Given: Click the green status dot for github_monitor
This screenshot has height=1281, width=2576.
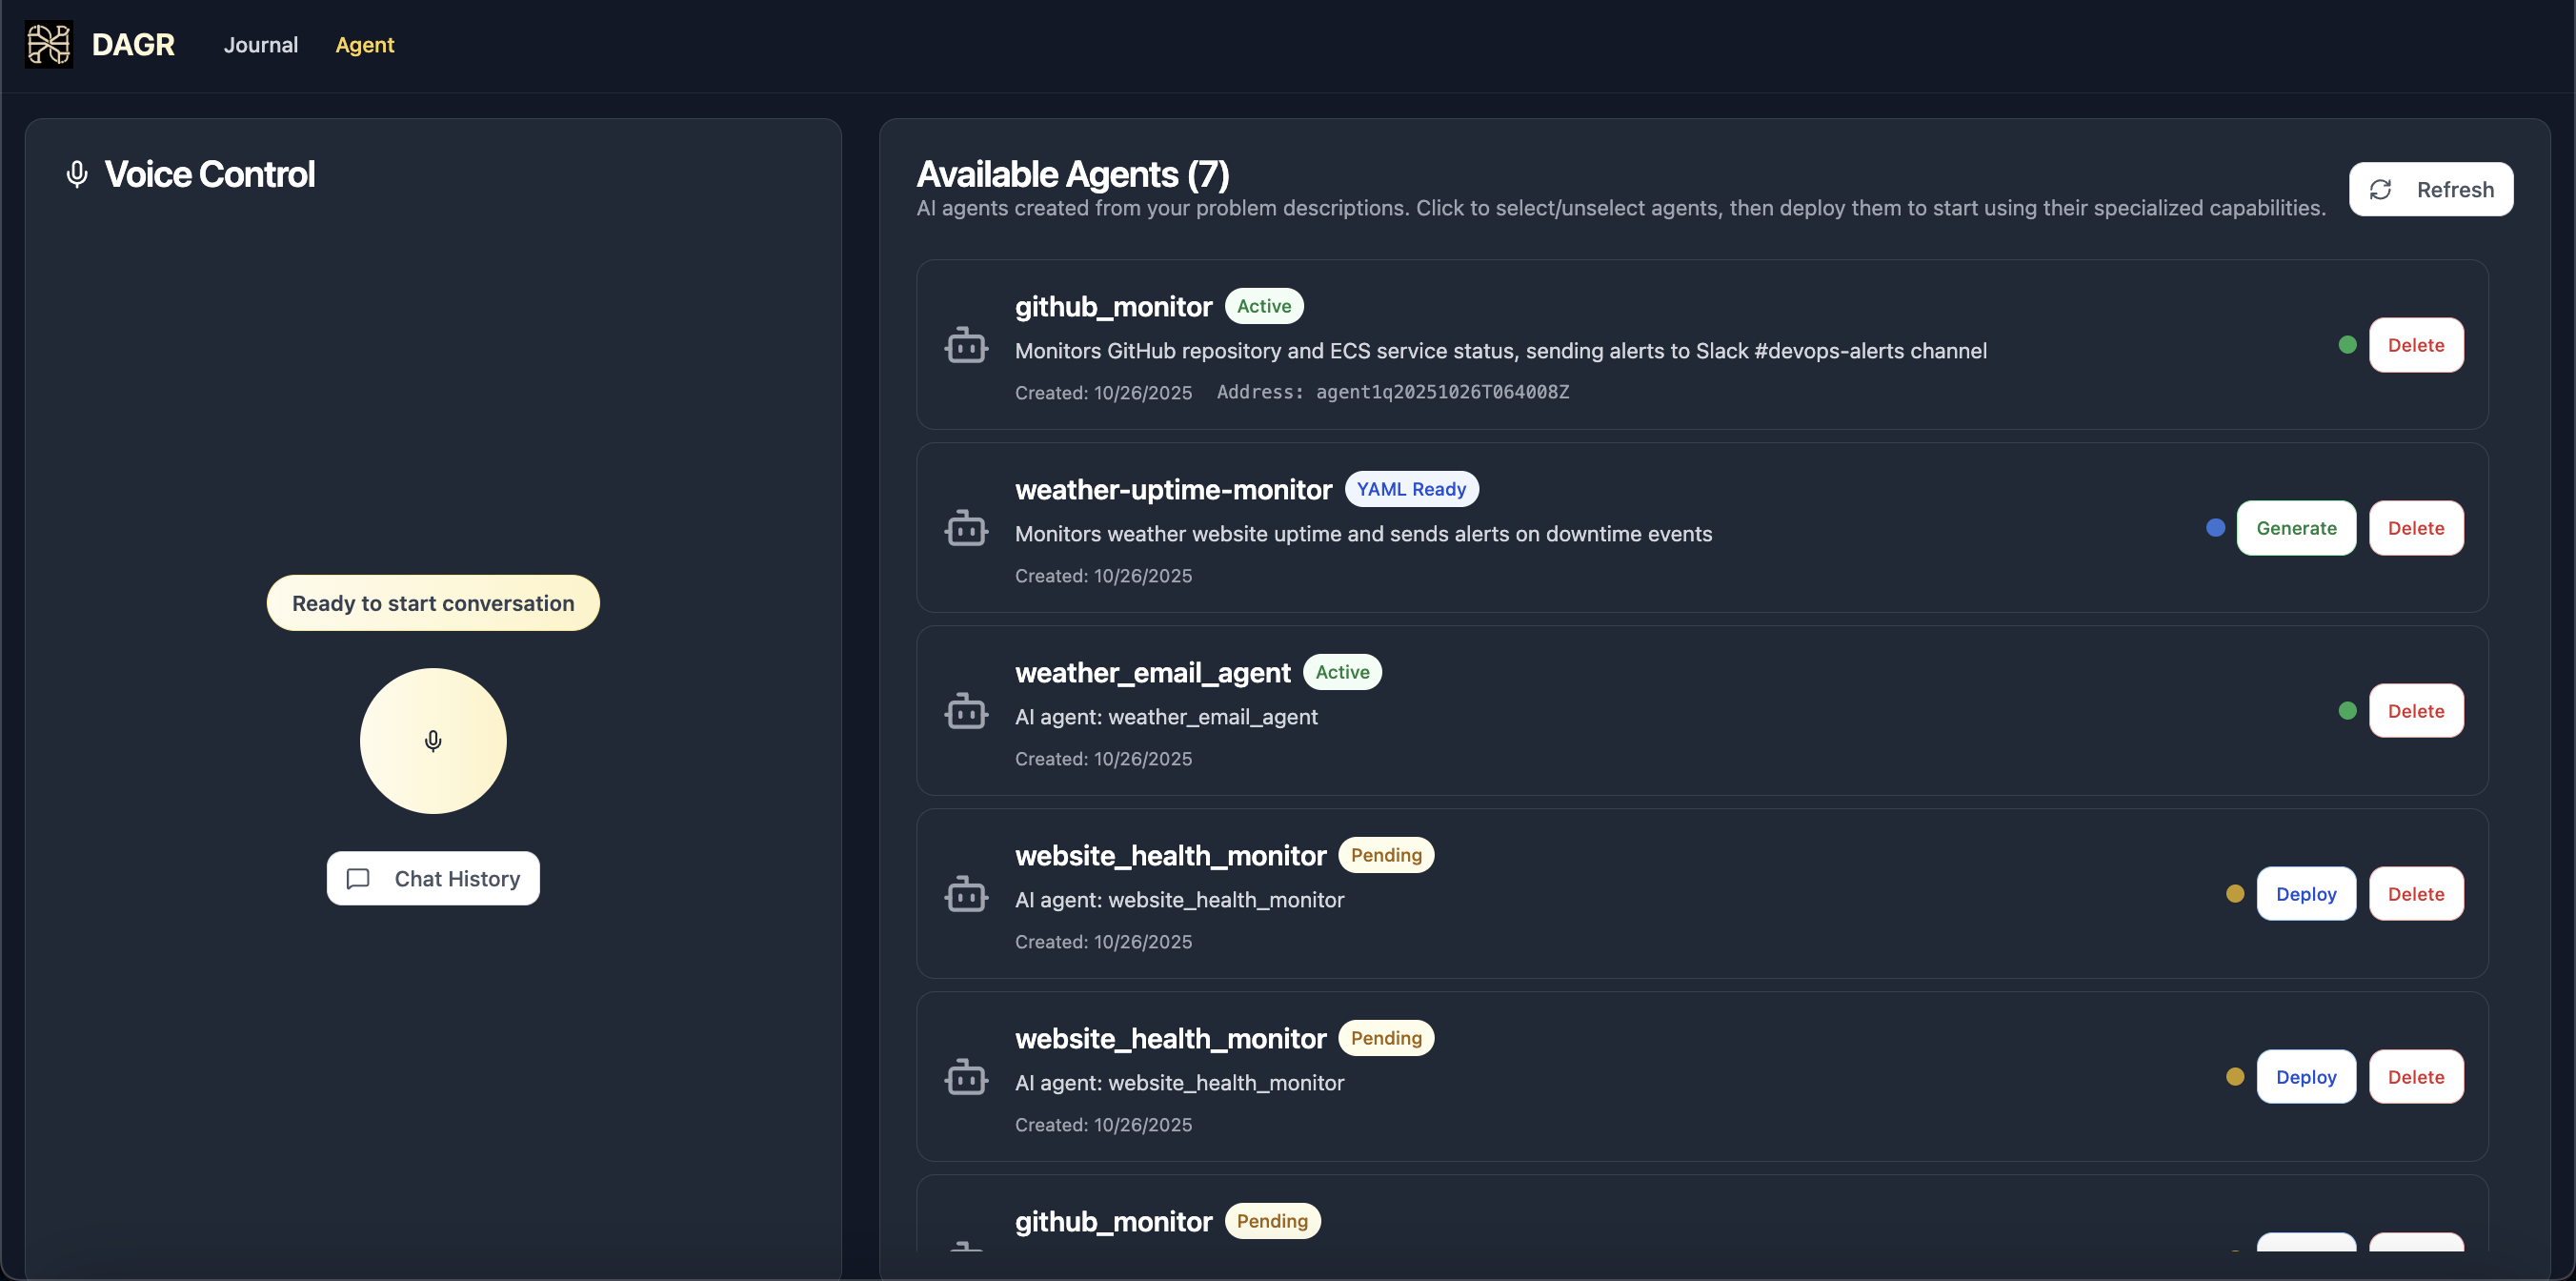Looking at the screenshot, I should [x=2347, y=345].
